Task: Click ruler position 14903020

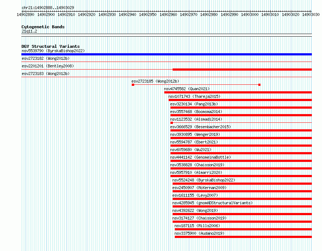Action: (x=291, y=14)
